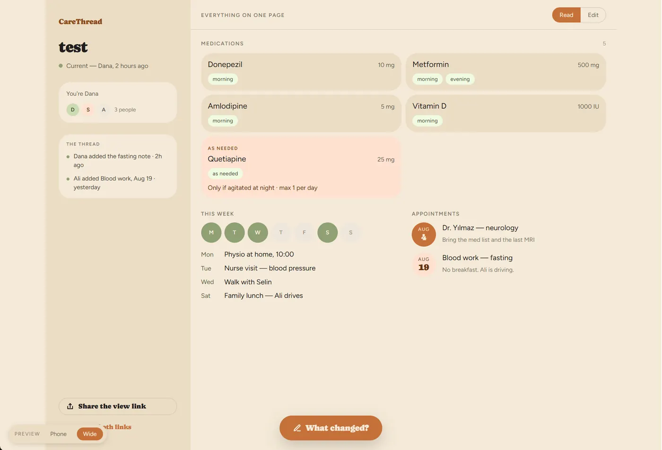The image size is (662, 450).
Task: Click the Share the view link button
Action: click(118, 406)
